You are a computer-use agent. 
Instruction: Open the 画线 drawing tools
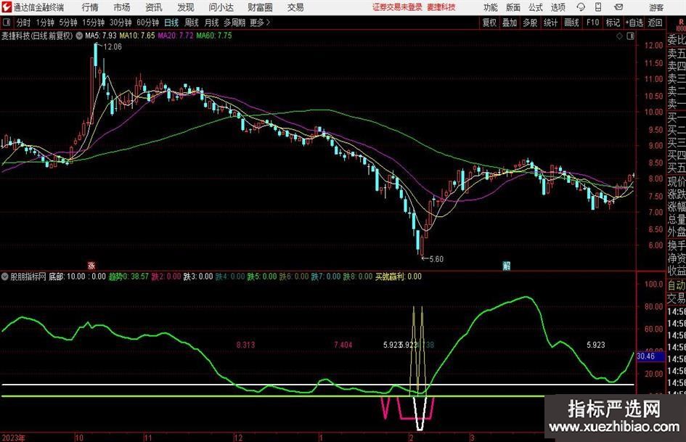[571, 22]
